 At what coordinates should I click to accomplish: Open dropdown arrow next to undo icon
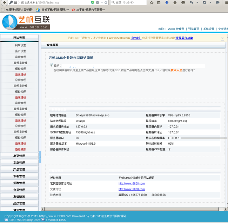[x=197, y=2]
